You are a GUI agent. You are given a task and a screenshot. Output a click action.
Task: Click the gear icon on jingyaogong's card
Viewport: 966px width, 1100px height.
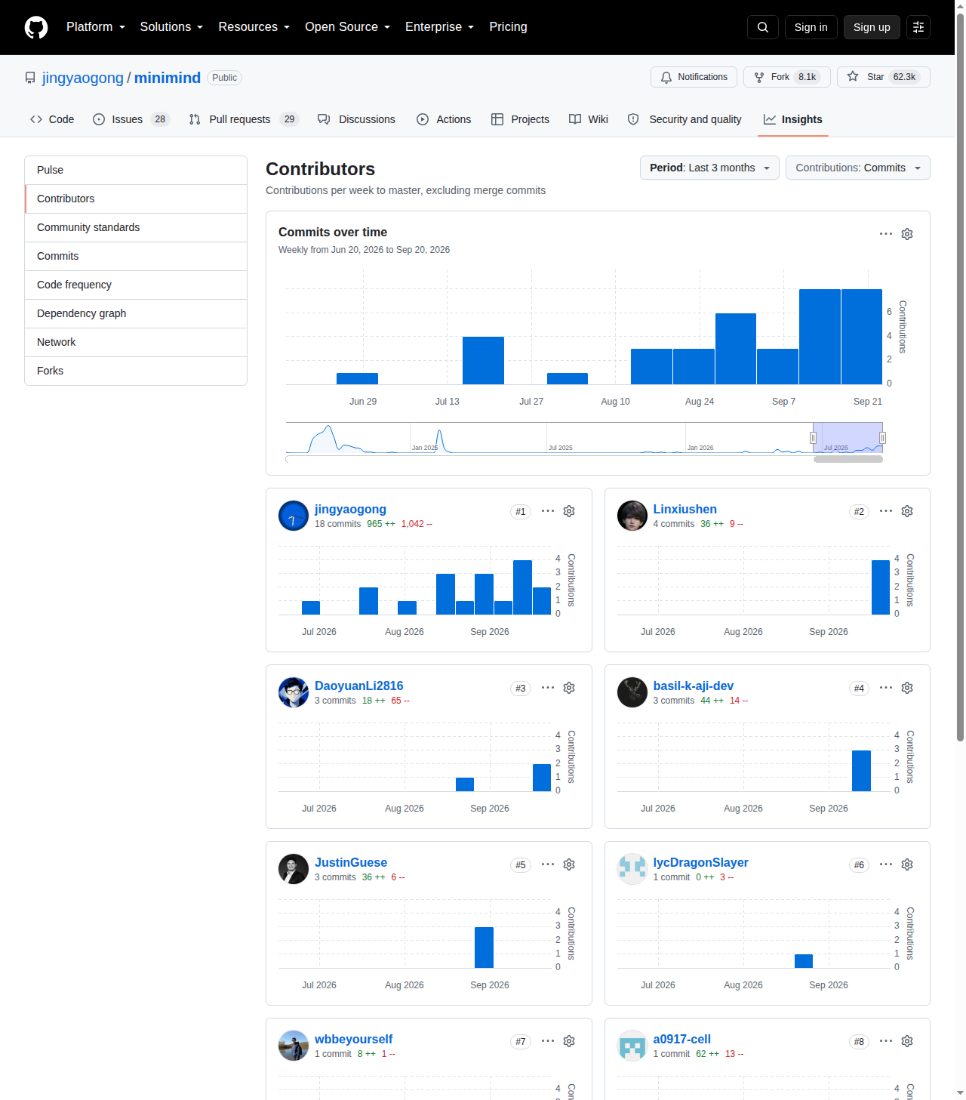point(569,511)
